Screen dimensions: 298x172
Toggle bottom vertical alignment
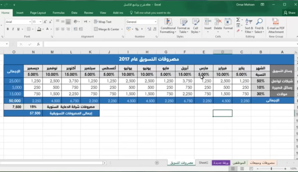(x=68, y=22)
